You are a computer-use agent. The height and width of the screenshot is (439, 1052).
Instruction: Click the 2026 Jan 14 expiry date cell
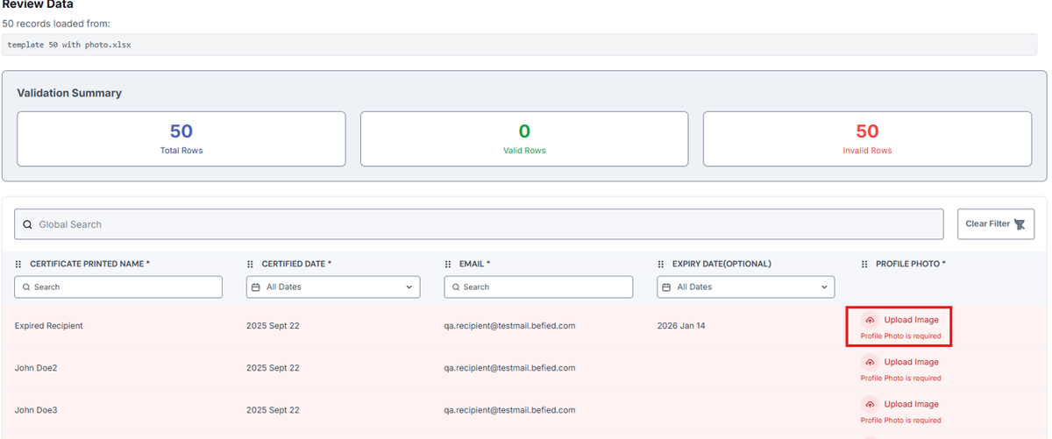tap(681, 326)
